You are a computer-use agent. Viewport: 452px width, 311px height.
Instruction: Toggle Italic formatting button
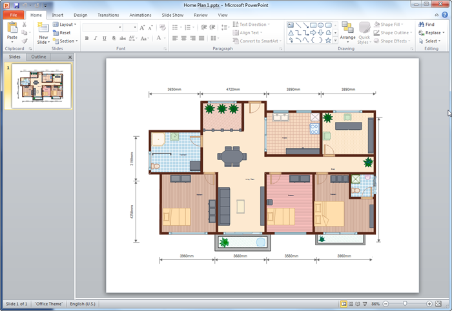tap(96, 39)
